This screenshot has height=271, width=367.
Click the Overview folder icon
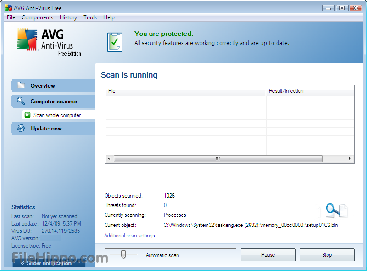coord(21,85)
